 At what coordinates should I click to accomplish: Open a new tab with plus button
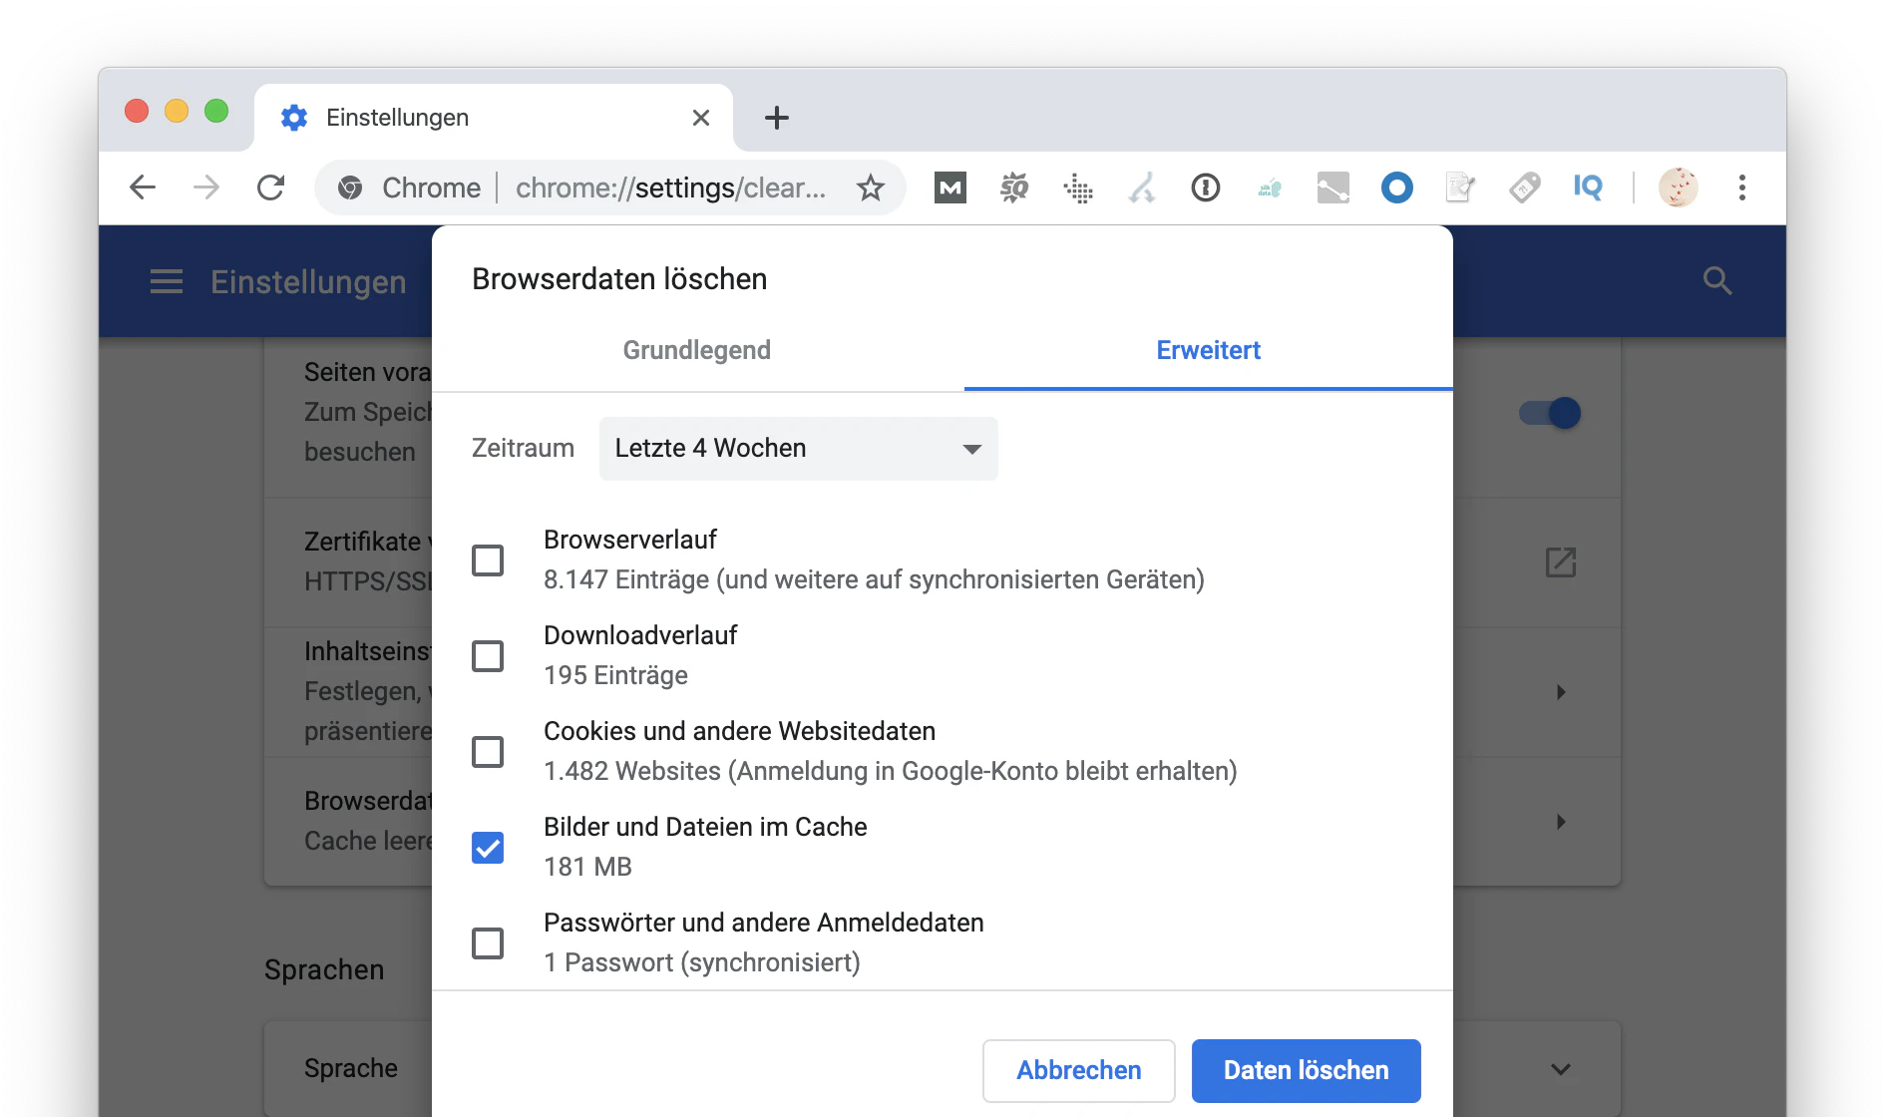pos(776,118)
